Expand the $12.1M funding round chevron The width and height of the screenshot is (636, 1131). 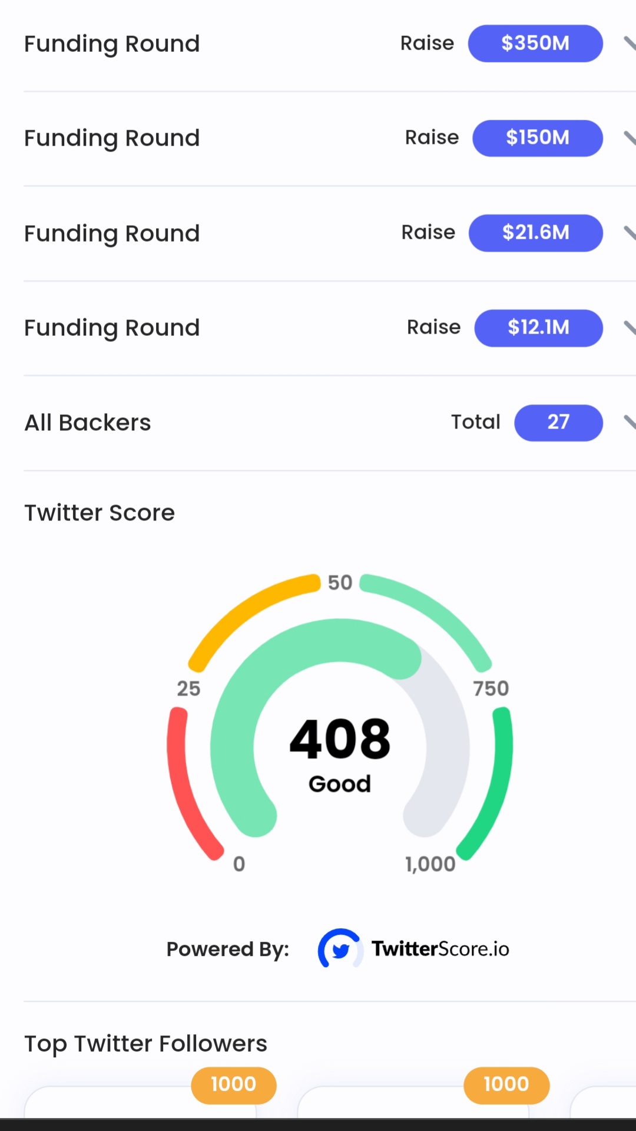click(629, 328)
